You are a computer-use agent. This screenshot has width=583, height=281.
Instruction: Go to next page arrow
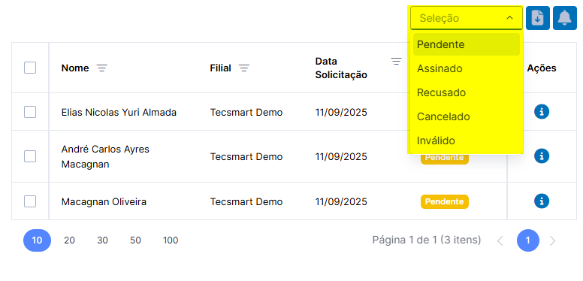(x=553, y=241)
